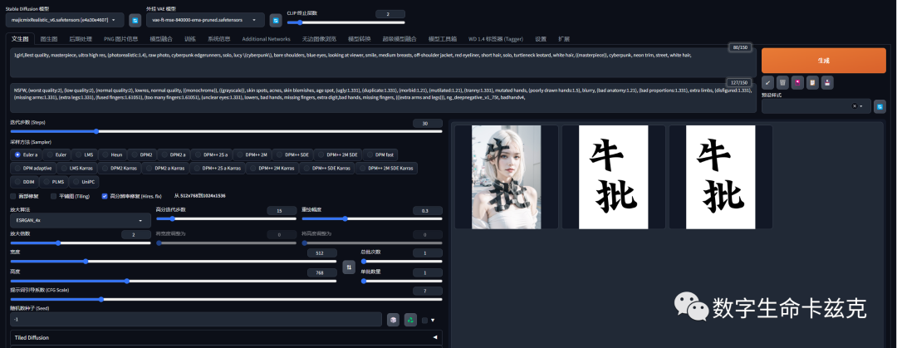The height and width of the screenshot is (348, 897).
Task: Adjust the 迭代步数 (Steps) slider
Action: pos(226,131)
